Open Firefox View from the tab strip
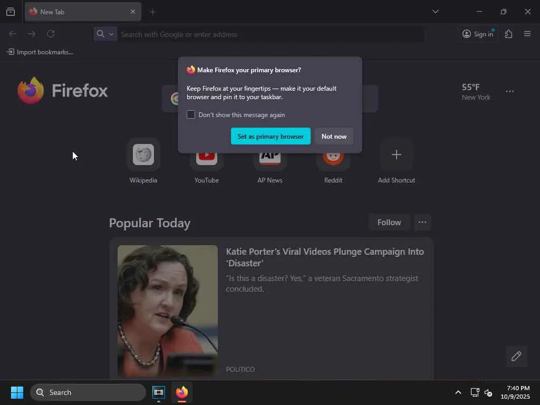This screenshot has width=540, height=405. click(x=11, y=12)
